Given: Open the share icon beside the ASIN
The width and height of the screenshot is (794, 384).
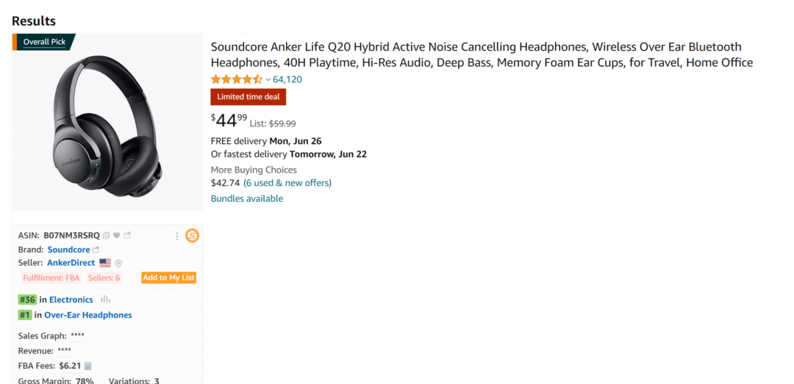Looking at the screenshot, I should click(x=127, y=235).
